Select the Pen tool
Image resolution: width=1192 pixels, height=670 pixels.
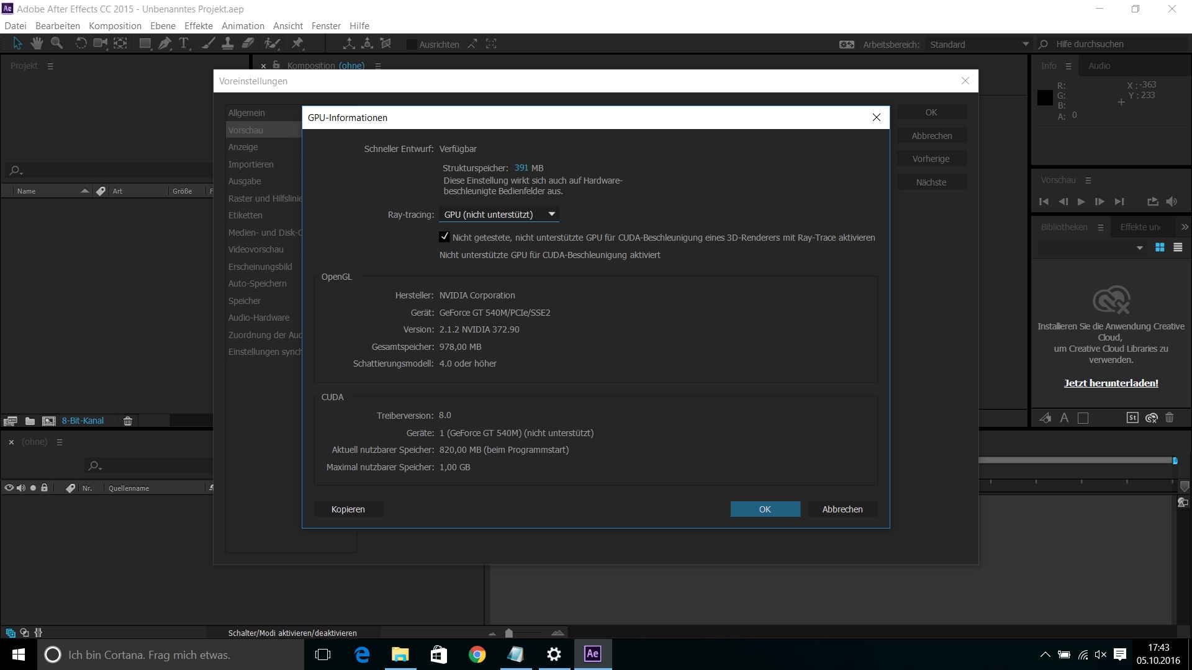point(165,43)
